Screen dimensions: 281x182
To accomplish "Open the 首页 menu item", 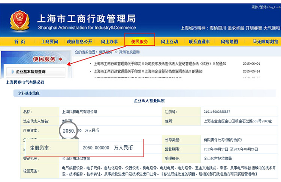I will click(x=20, y=42).
